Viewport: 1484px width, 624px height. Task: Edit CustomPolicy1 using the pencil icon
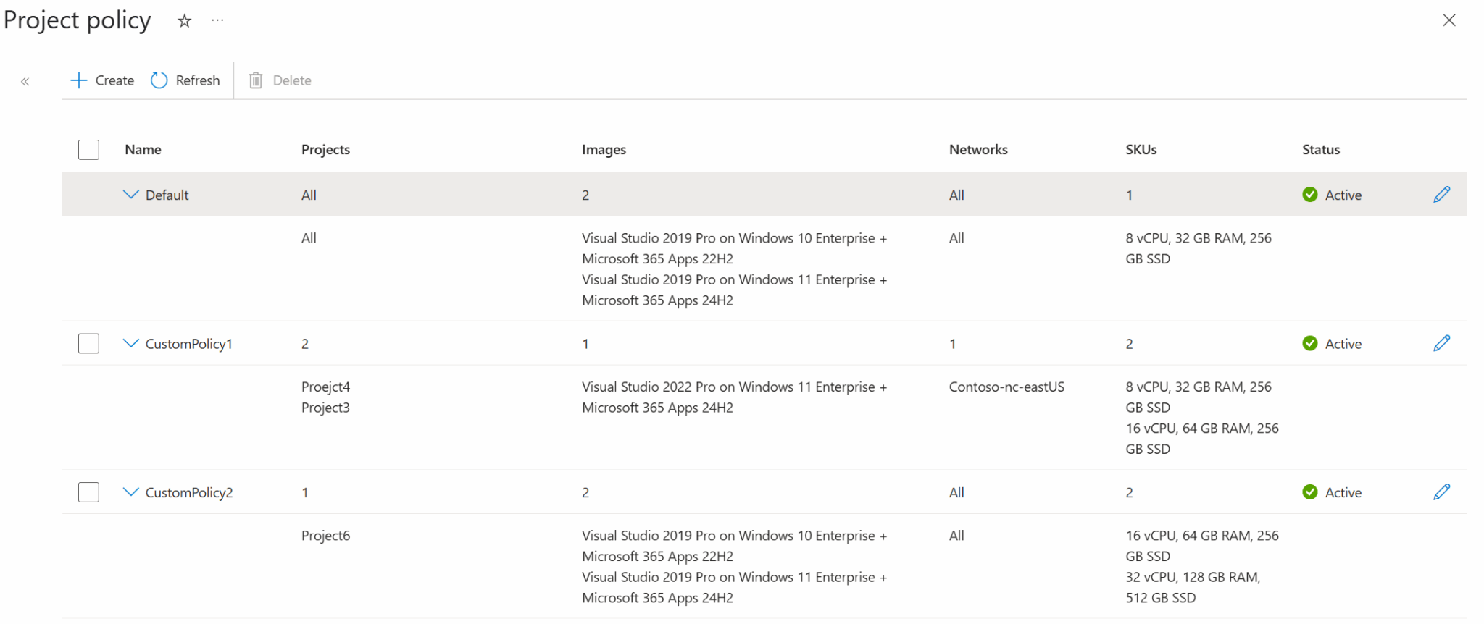click(1441, 343)
